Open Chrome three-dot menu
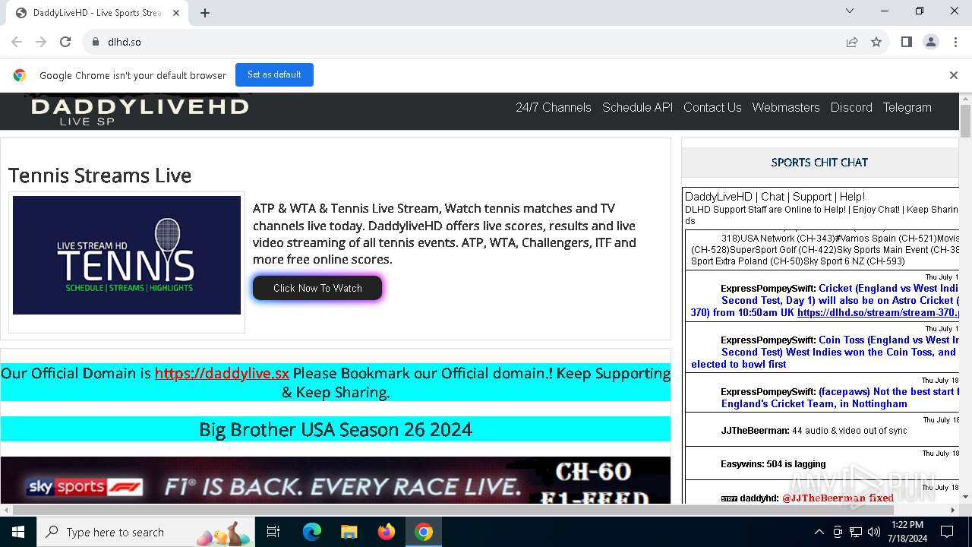This screenshot has width=972, height=547. 955,43
